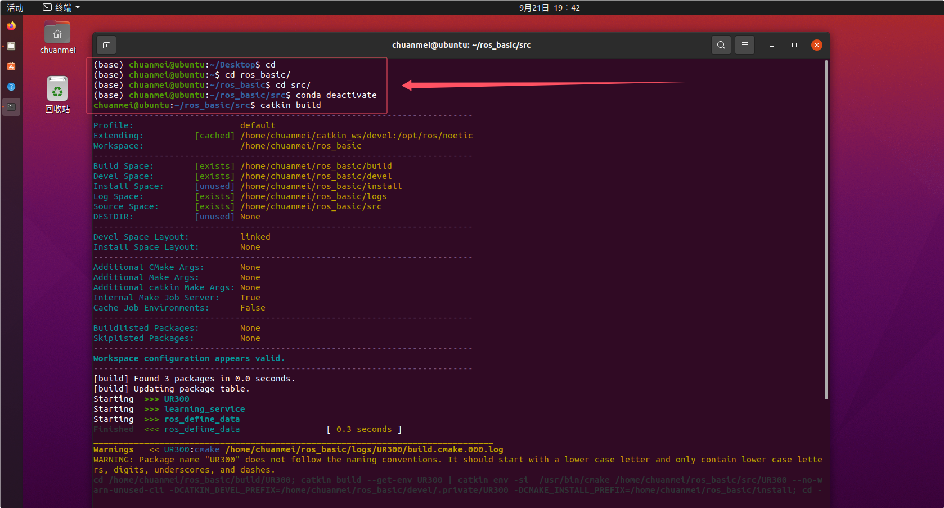Image resolution: width=944 pixels, height=508 pixels.
Task: Expand the 终端 dropdown arrow in top bar
Action: click(x=77, y=7)
